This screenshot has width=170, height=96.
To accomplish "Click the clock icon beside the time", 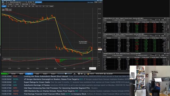I will pos(105,74).
